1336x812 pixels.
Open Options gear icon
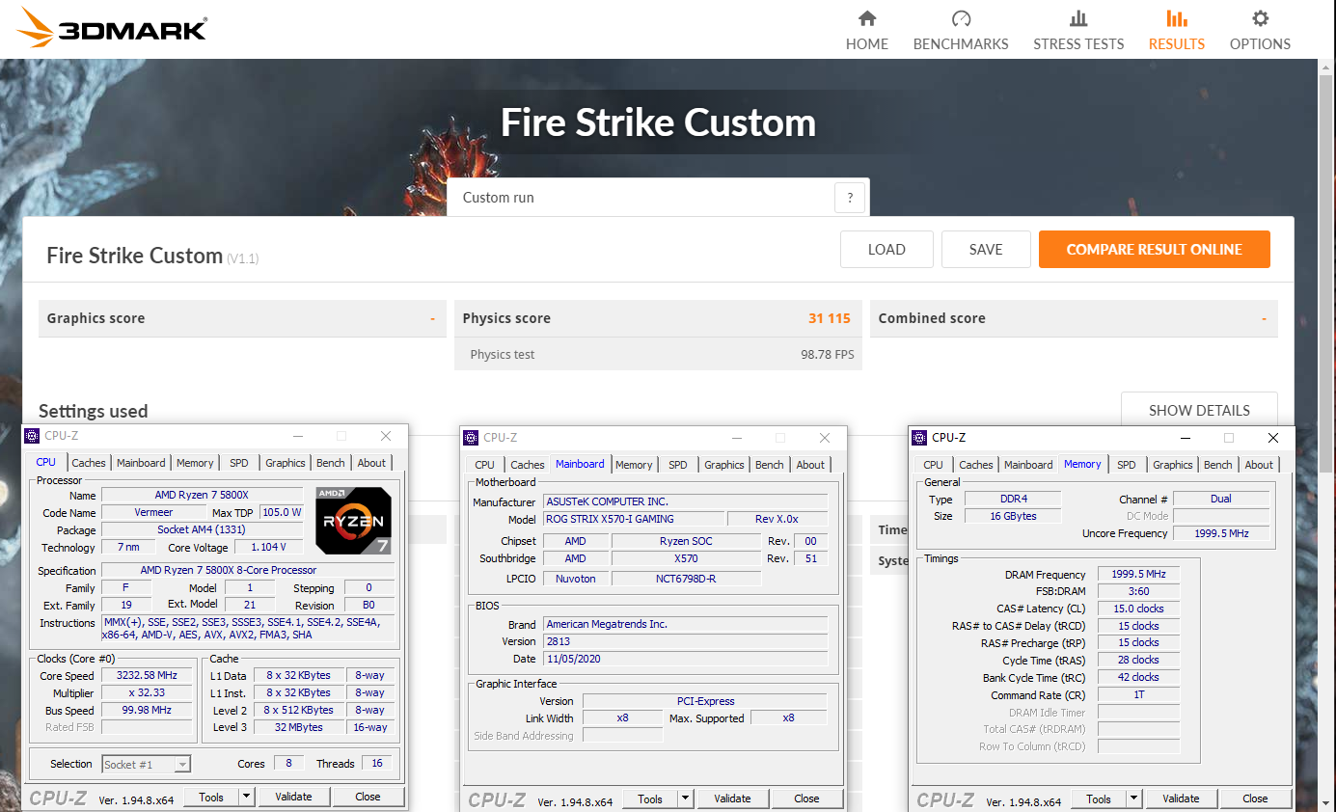pyautogui.click(x=1260, y=18)
